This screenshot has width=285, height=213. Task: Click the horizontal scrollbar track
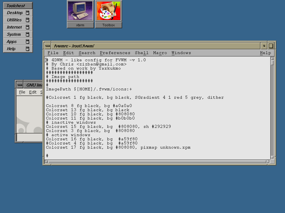158,162
